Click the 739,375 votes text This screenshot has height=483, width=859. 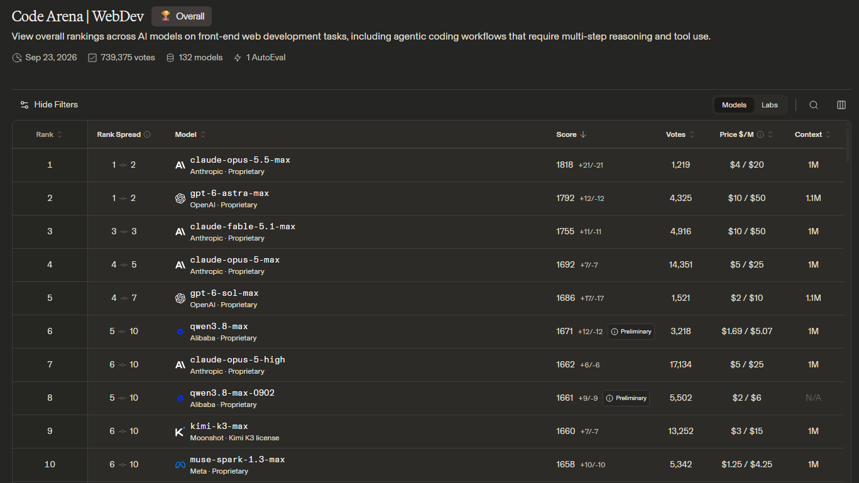click(x=128, y=58)
